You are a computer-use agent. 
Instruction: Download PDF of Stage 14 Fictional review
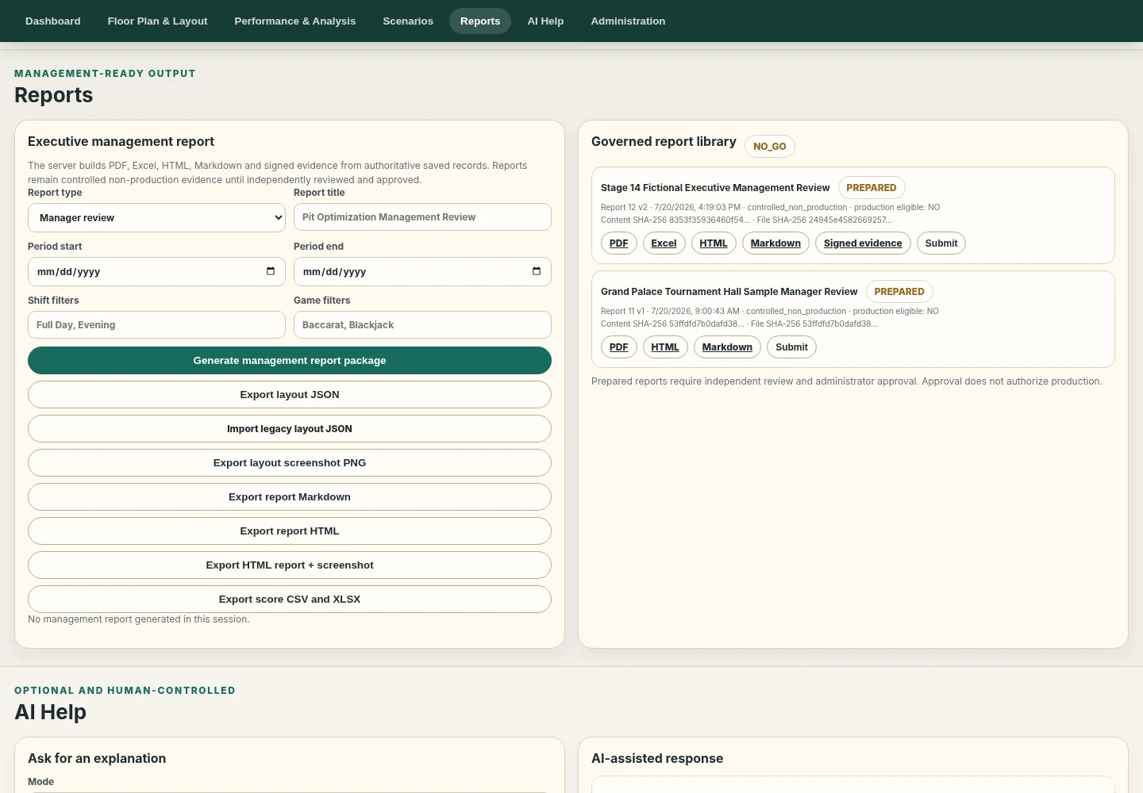[x=619, y=243]
